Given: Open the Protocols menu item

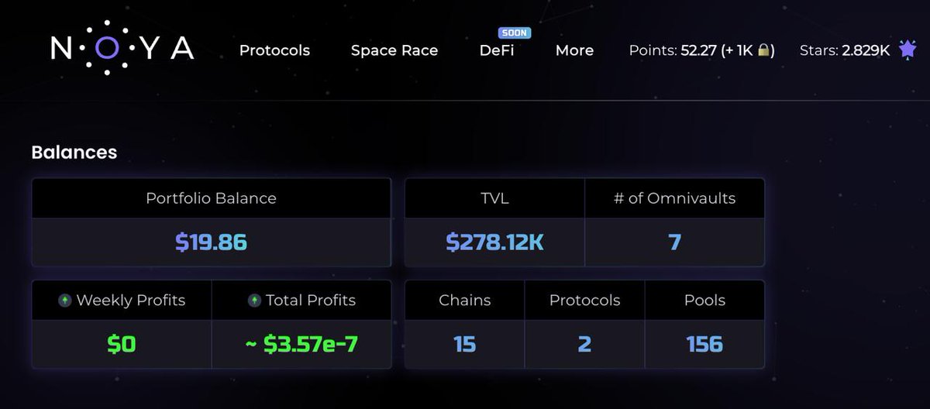Looking at the screenshot, I should [x=274, y=50].
